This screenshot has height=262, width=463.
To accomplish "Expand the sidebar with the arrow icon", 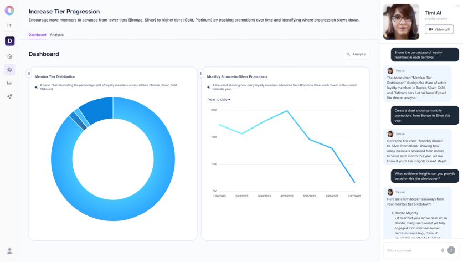I will [9, 25].
